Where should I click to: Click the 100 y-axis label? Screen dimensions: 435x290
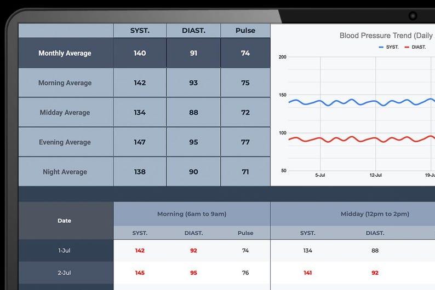tap(282, 133)
